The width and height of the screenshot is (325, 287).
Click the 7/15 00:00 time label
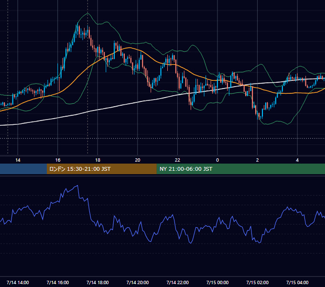coord(217,282)
